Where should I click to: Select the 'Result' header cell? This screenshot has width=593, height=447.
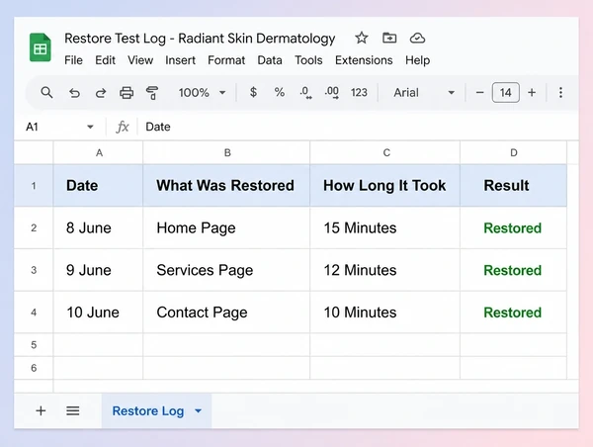(x=513, y=186)
